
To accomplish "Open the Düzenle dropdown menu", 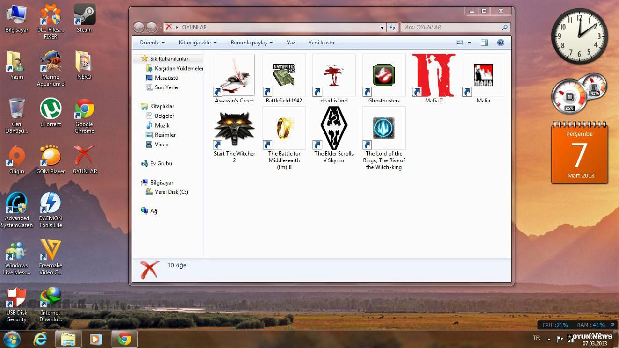I will pyautogui.click(x=152, y=43).
